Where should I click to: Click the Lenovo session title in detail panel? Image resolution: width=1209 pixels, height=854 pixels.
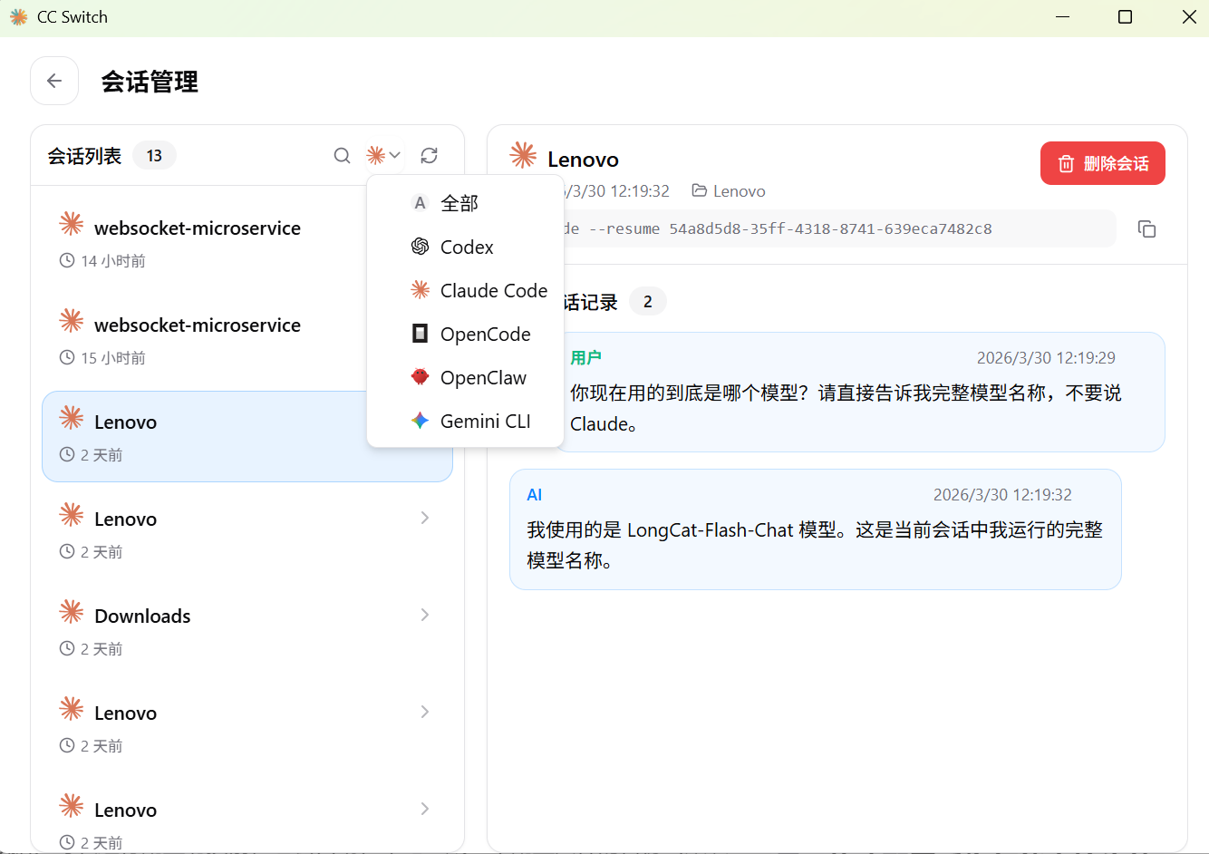pyautogui.click(x=584, y=160)
